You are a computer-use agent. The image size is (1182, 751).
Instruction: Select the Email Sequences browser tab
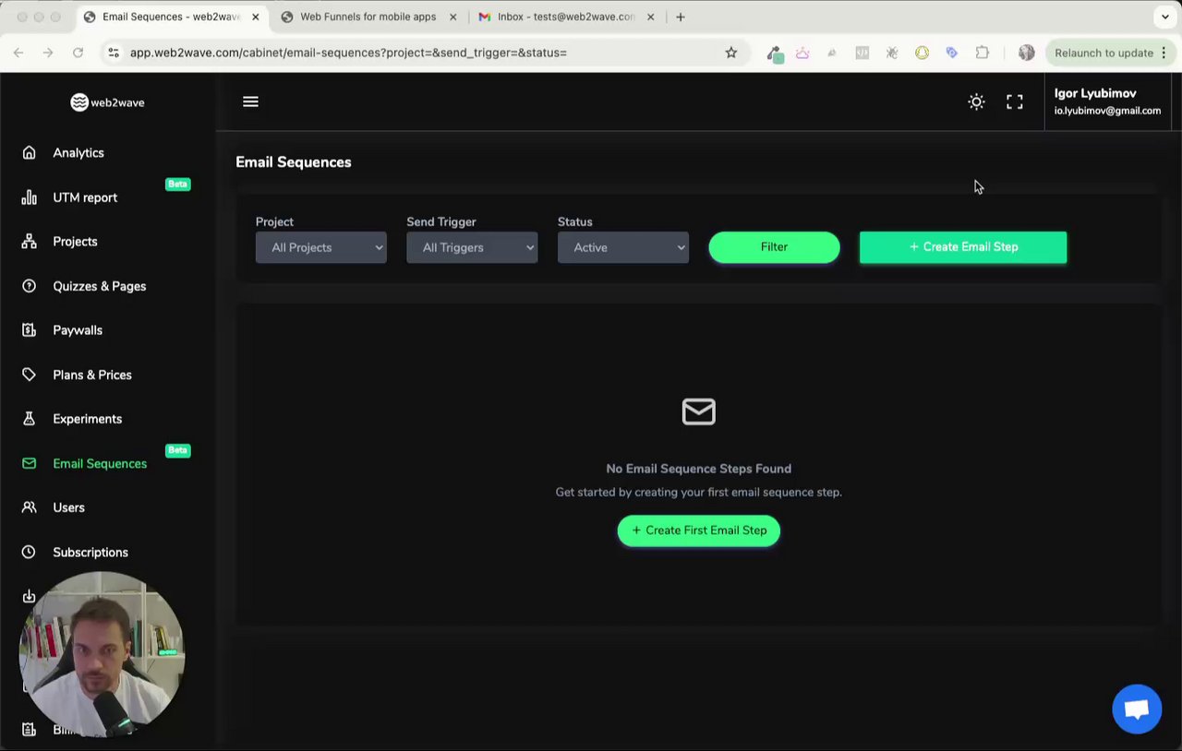point(171,17)
